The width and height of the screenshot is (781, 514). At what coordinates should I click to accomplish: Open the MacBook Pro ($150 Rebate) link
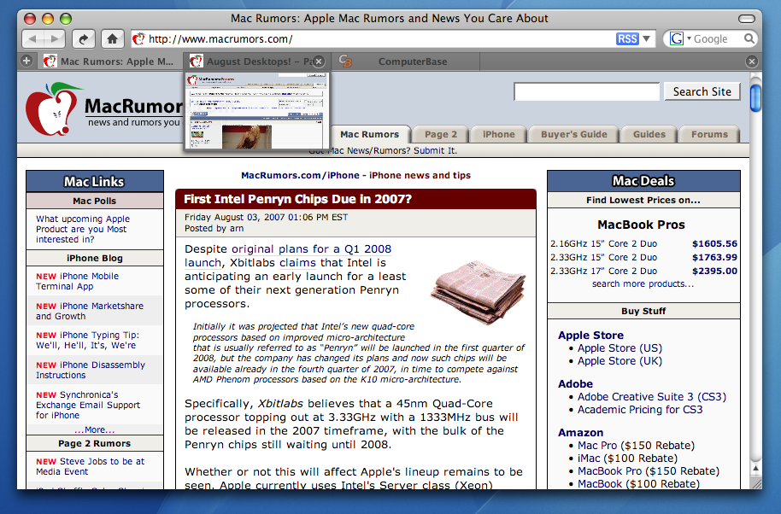(649, 471)
